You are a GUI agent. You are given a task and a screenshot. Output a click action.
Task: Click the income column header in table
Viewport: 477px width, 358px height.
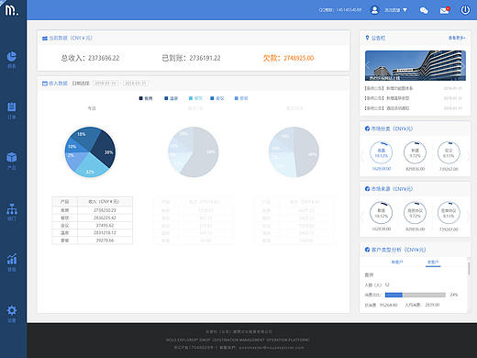104,202
